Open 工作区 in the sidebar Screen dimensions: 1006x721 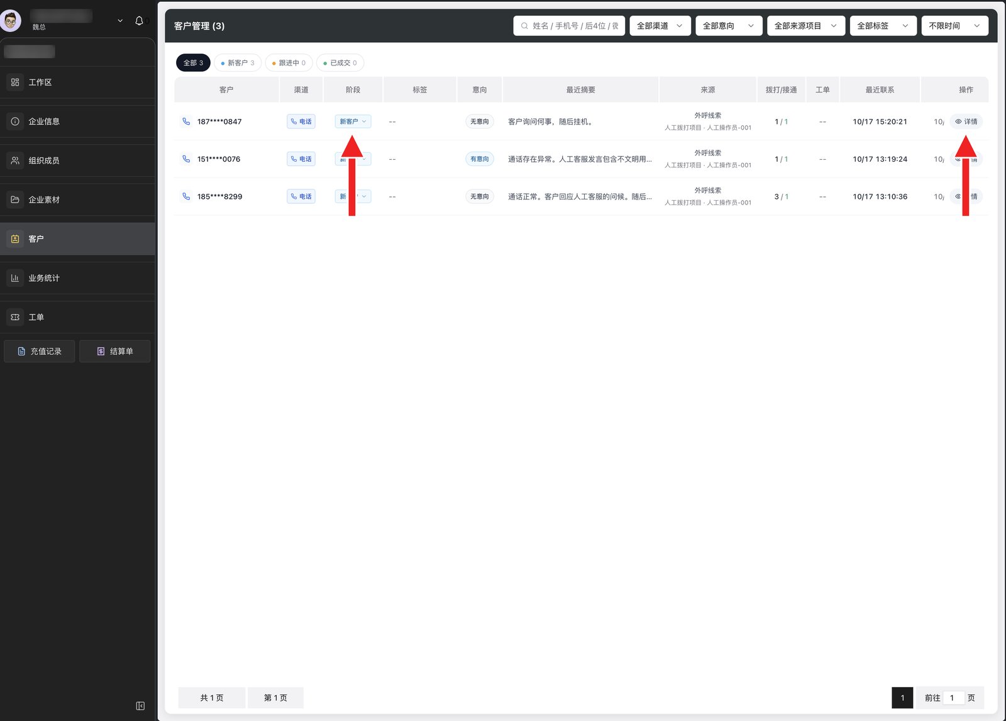point(77,82)
